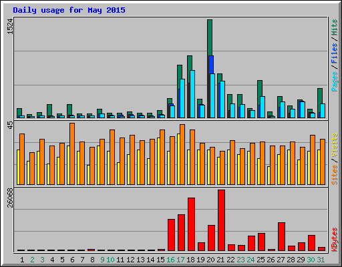Click day 20 on the x-axis
This screenshot has height=267, width=342.
210,260
